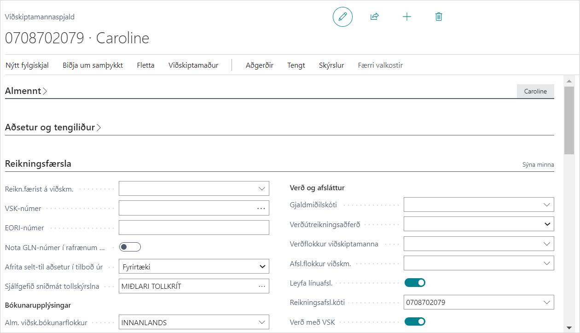Open VSK-númer field ellipsis lookup
This screenshot has height=333, width=580.
261,208
